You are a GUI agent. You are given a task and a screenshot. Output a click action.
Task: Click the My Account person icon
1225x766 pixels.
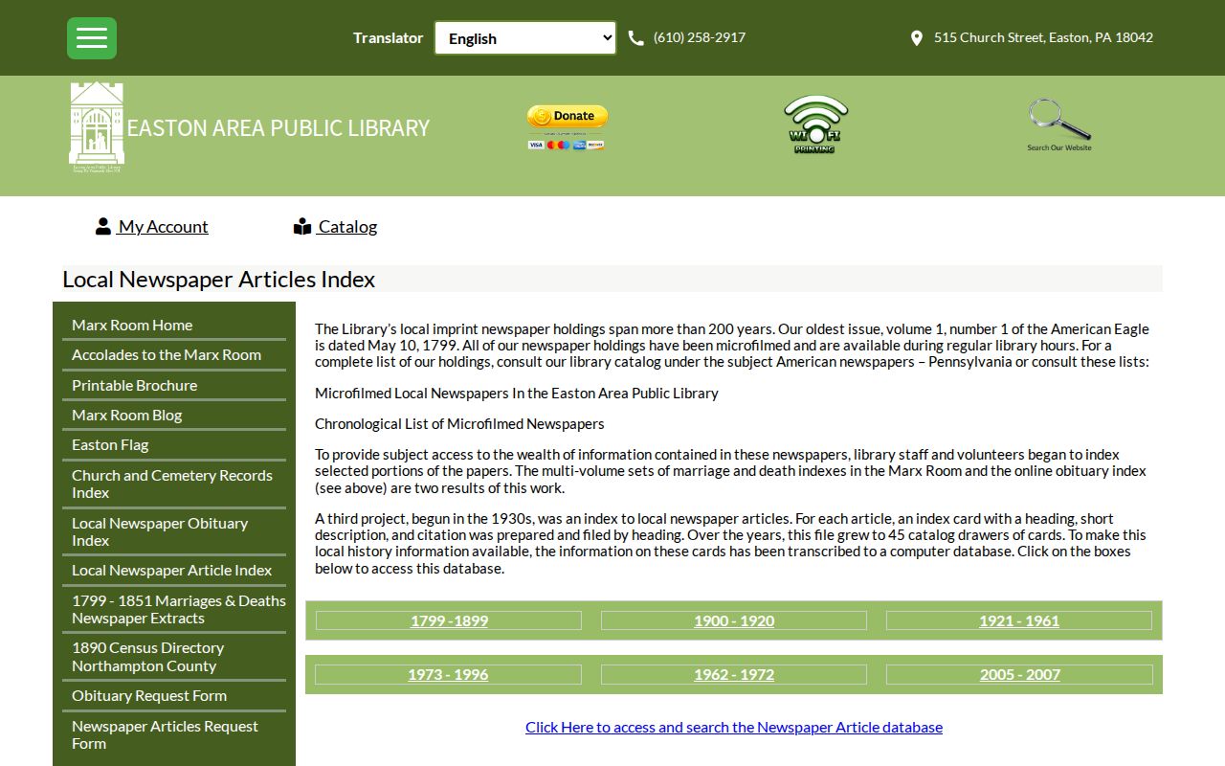coord(103,226)
